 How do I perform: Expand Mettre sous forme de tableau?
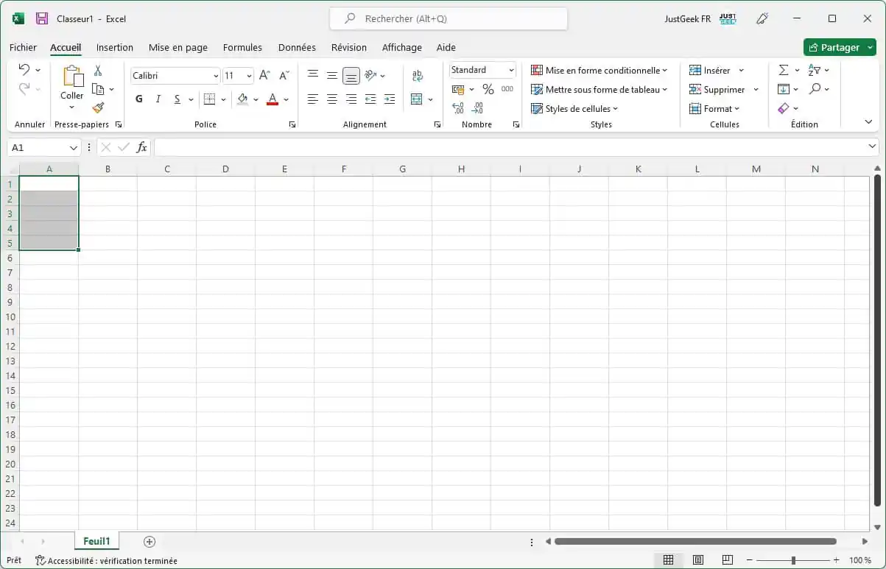[x=599, y=89]
